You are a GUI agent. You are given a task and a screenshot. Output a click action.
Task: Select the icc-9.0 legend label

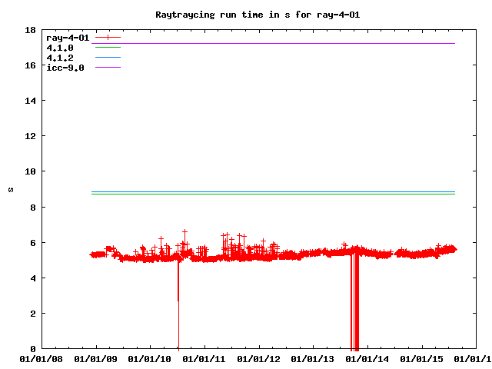(x=65, y=68)
